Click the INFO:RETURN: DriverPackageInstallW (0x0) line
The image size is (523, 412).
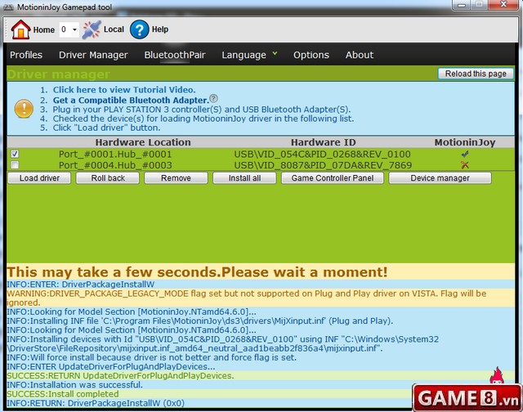tap(96, 403)
